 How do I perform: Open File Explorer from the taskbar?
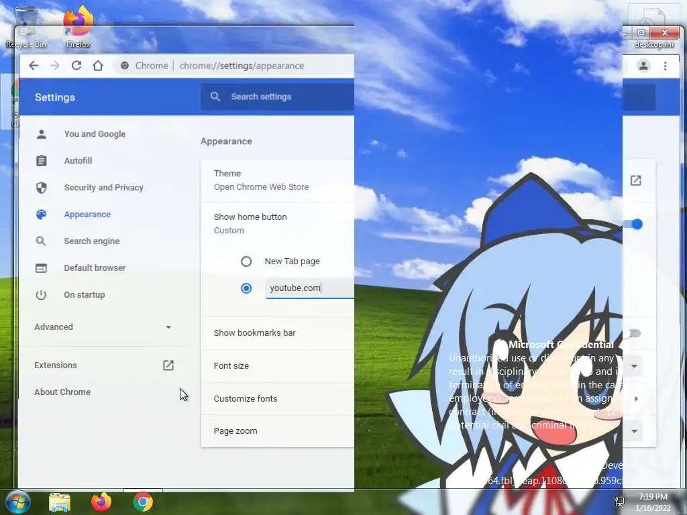(60, 502)
